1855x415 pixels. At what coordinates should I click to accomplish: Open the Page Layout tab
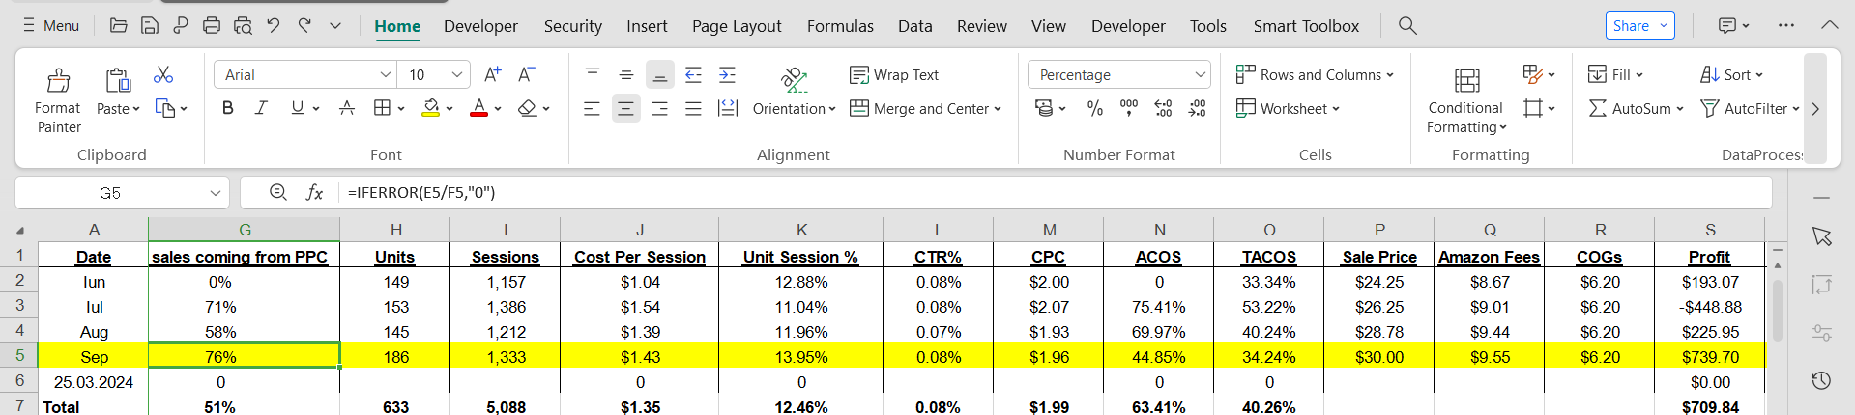point(737,26)
